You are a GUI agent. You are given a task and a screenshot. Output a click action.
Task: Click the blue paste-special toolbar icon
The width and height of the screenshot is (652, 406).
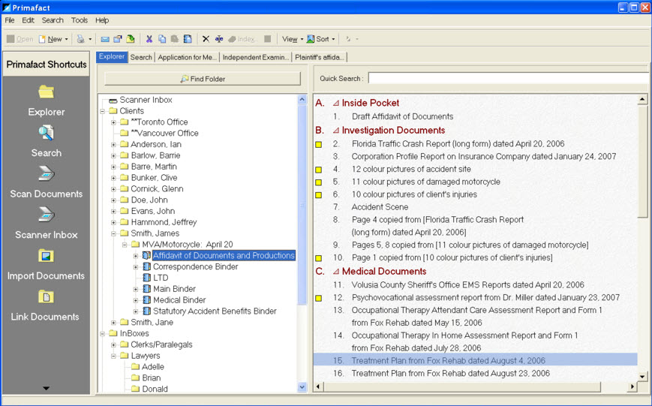tap(188, 39)
